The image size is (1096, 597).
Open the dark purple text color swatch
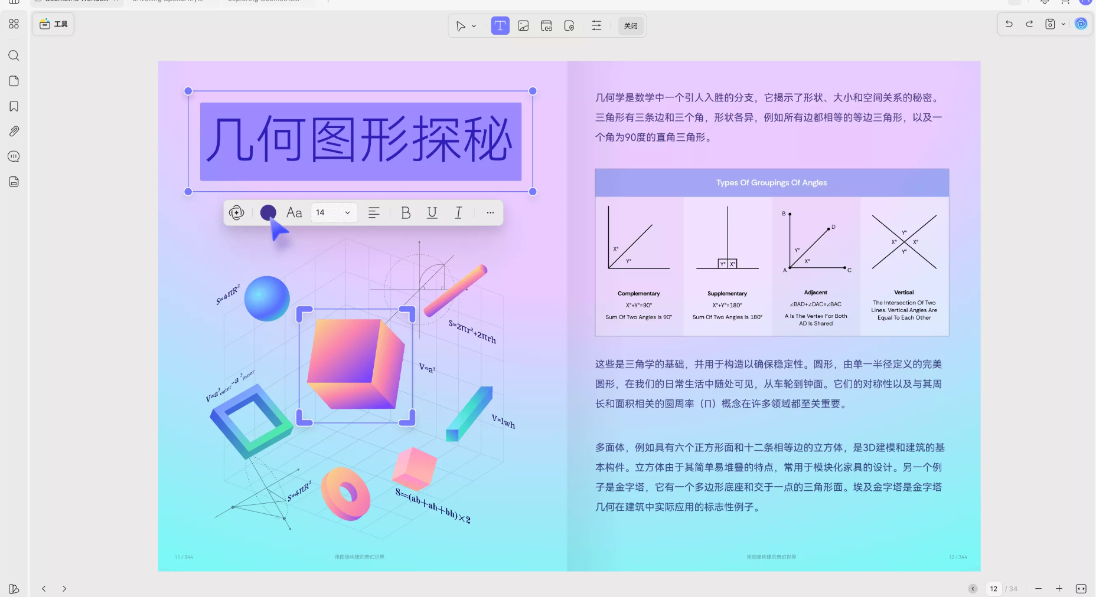coord(268,213)
